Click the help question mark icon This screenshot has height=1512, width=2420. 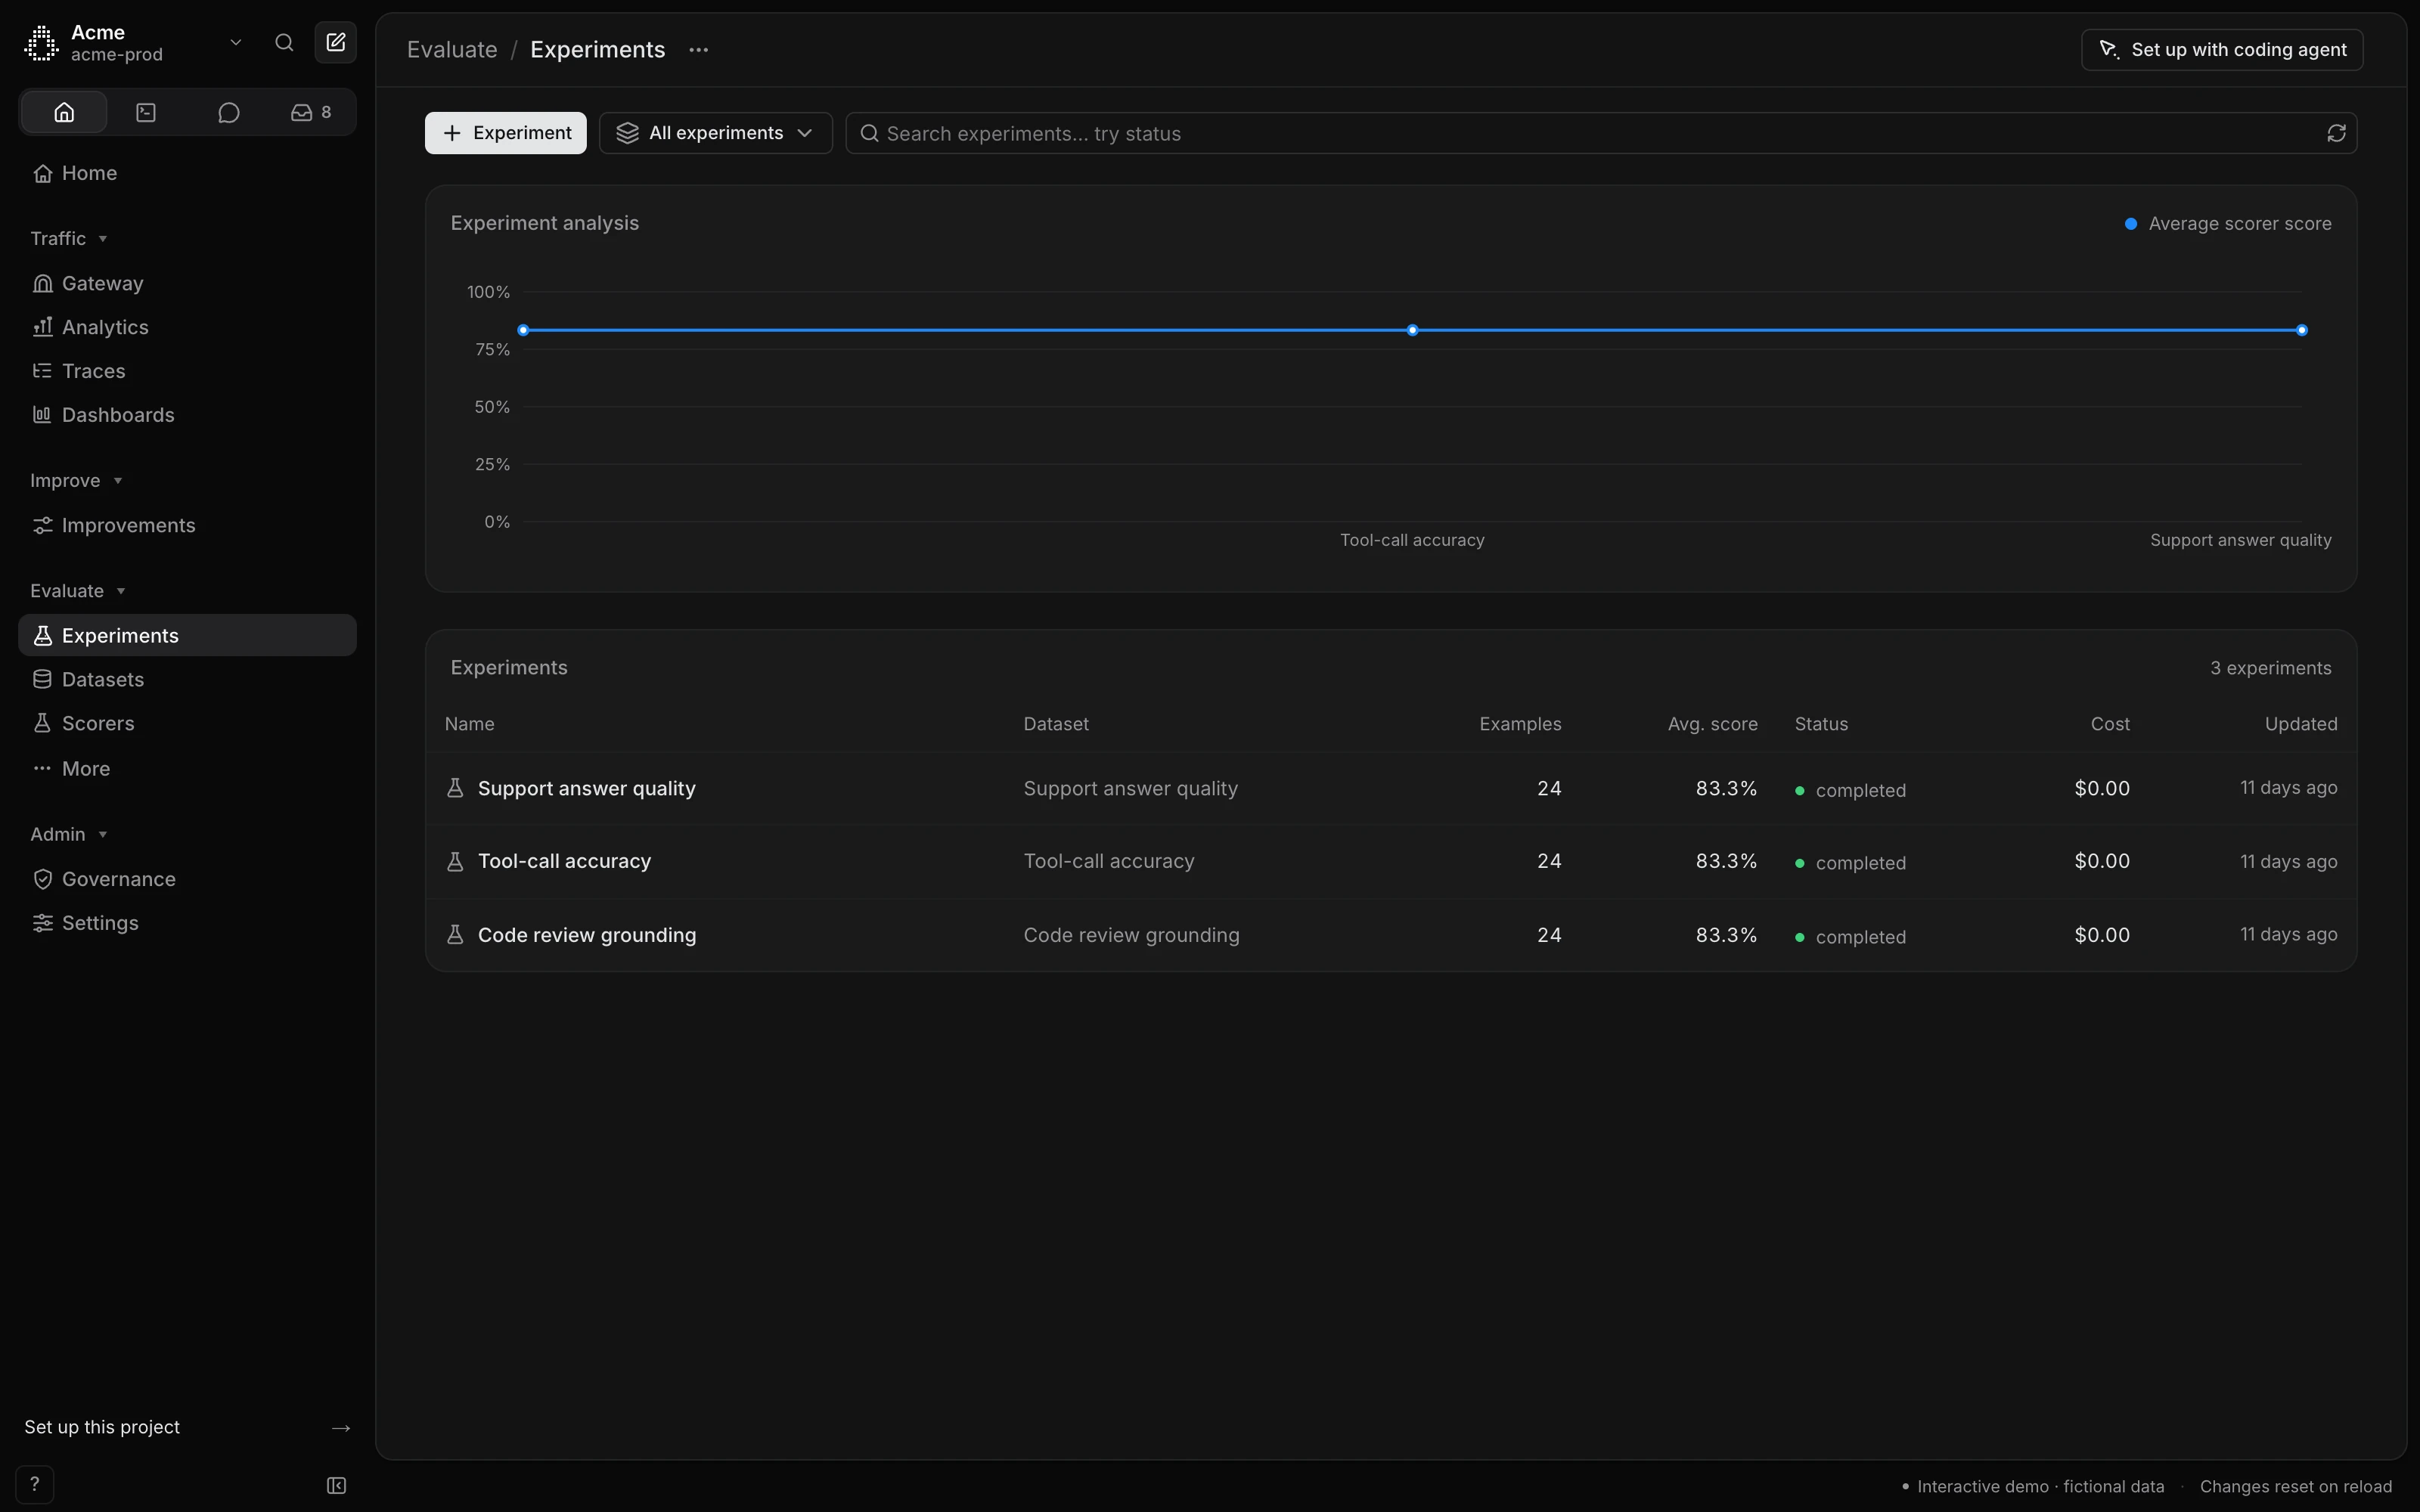coord(35,1484)
